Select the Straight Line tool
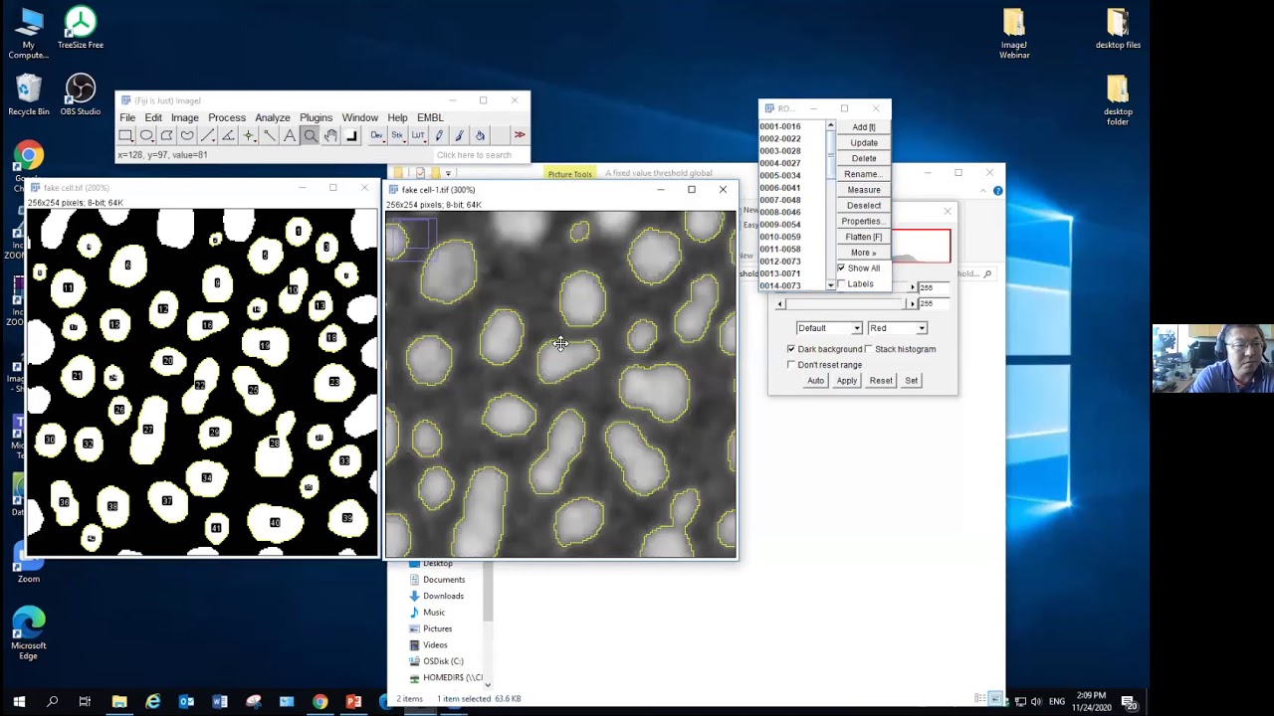This screenshot has width=1274, height=716. pos(208,135)
